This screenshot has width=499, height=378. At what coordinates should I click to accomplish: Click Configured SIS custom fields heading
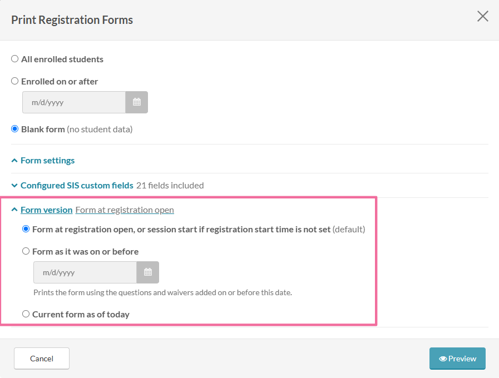77,185
